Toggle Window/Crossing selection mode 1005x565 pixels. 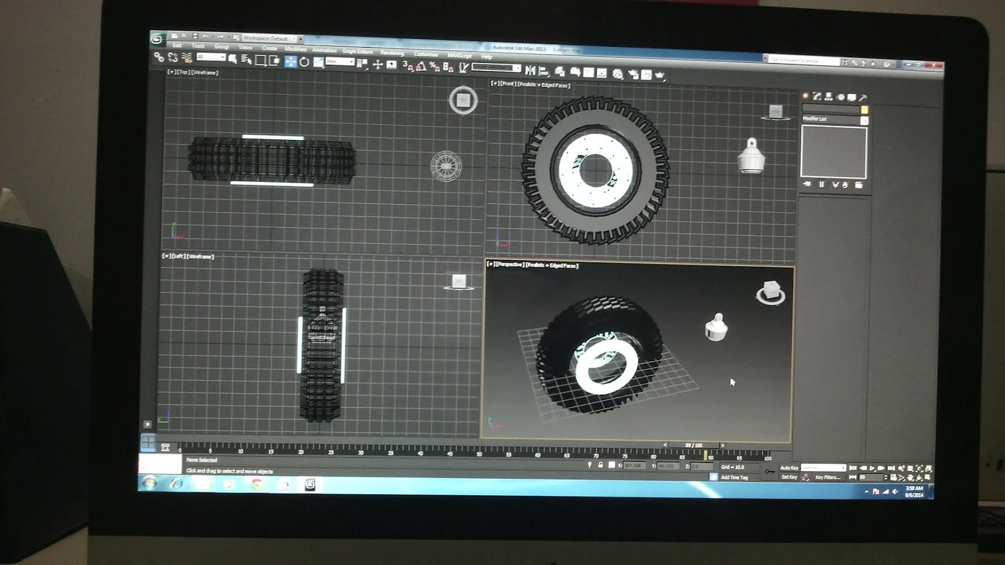pyautogui.click(x=274, y=61)
